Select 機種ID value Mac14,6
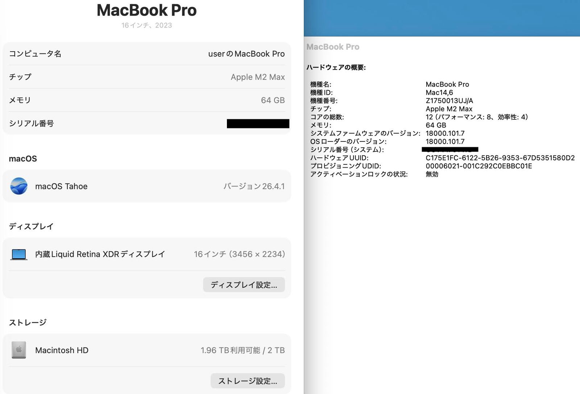The width and height of the screenshot is (580, 394). (x=439, y=93)
